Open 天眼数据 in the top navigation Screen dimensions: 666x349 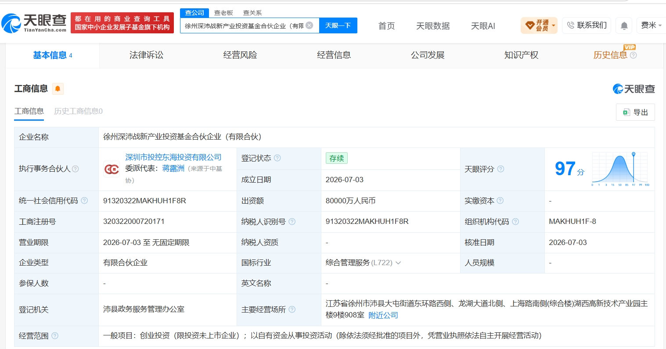tap(433, 26)
